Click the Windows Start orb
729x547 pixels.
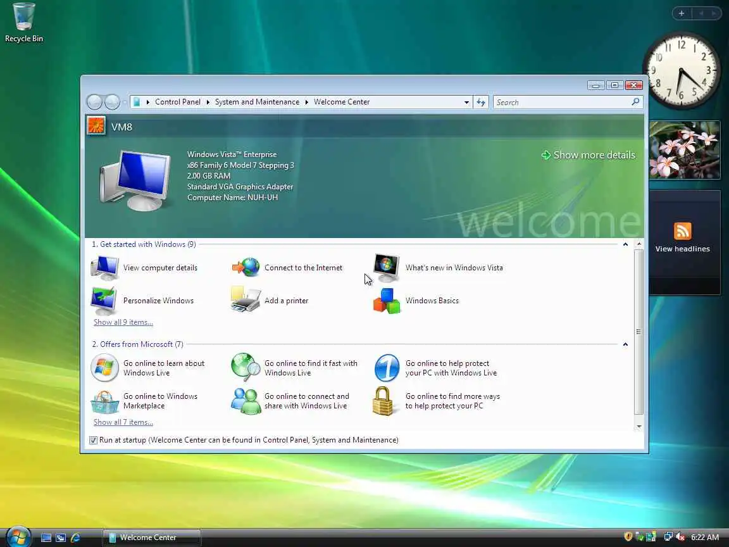18,536
